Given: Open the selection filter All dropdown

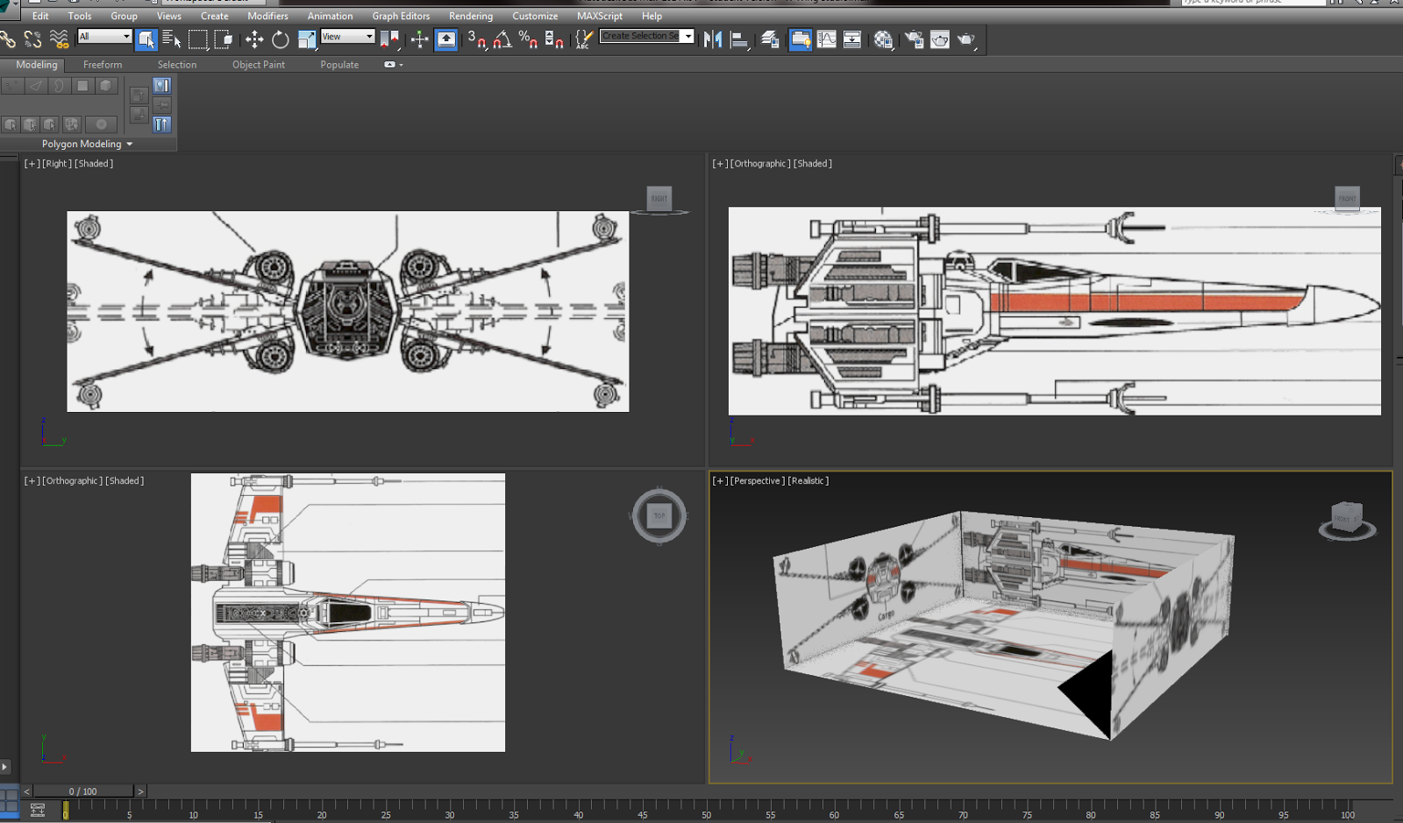Looking at the screenshot, I should (103, 36).
